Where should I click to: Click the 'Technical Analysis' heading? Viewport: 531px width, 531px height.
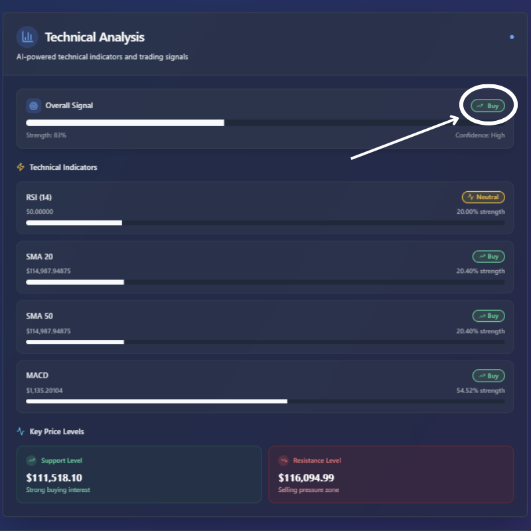pos(95,37)
